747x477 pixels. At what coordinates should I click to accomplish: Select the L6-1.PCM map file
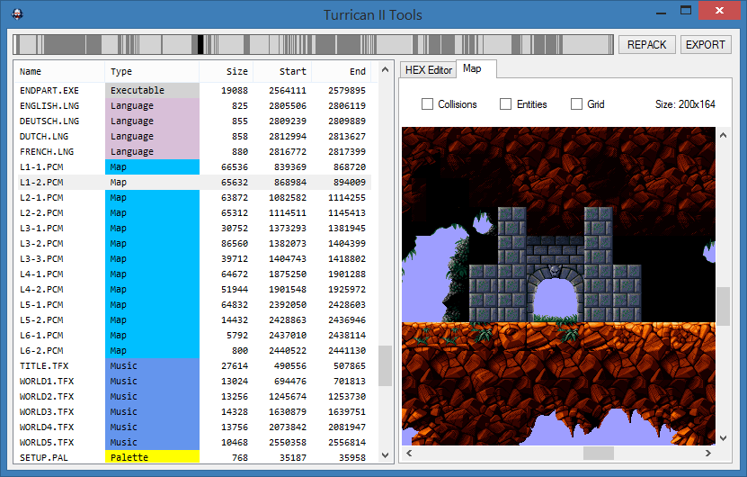(x=192, y=335)
